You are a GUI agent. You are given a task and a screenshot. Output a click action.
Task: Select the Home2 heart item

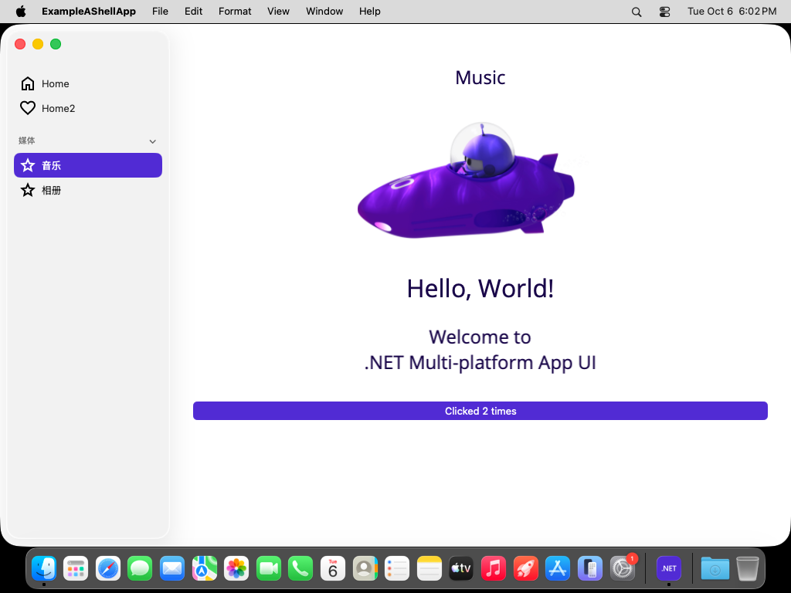click(88, 108)
